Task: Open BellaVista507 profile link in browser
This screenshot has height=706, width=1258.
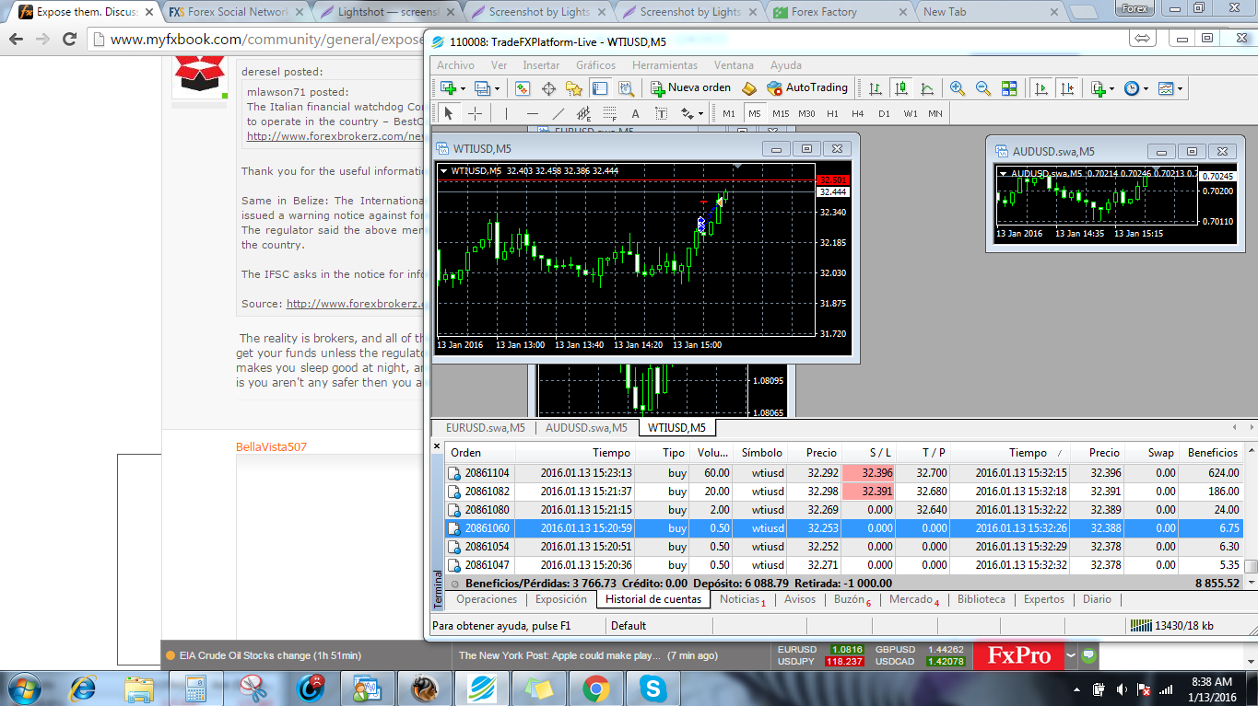Action: tap(271, 446)
